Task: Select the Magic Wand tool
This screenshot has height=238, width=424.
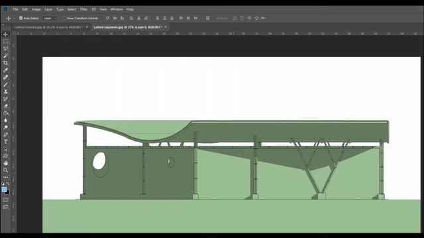Action: 5,56
